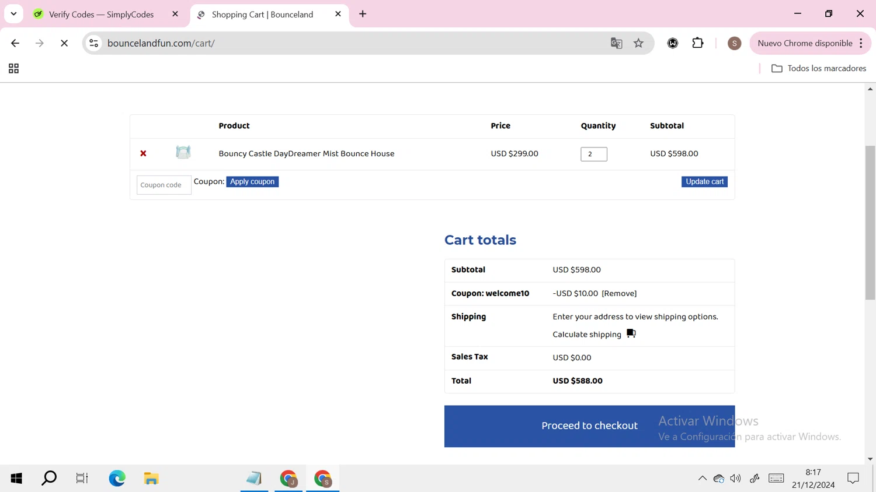Click the shipping truck icon
Screen dimensions: 876x492
(x=631, y=333)
